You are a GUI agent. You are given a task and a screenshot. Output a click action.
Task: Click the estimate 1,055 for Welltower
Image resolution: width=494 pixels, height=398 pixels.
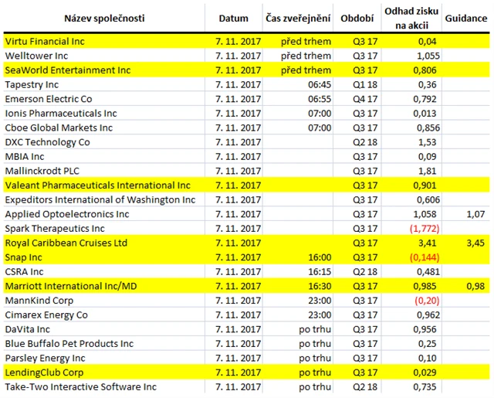tap(428, 56)
